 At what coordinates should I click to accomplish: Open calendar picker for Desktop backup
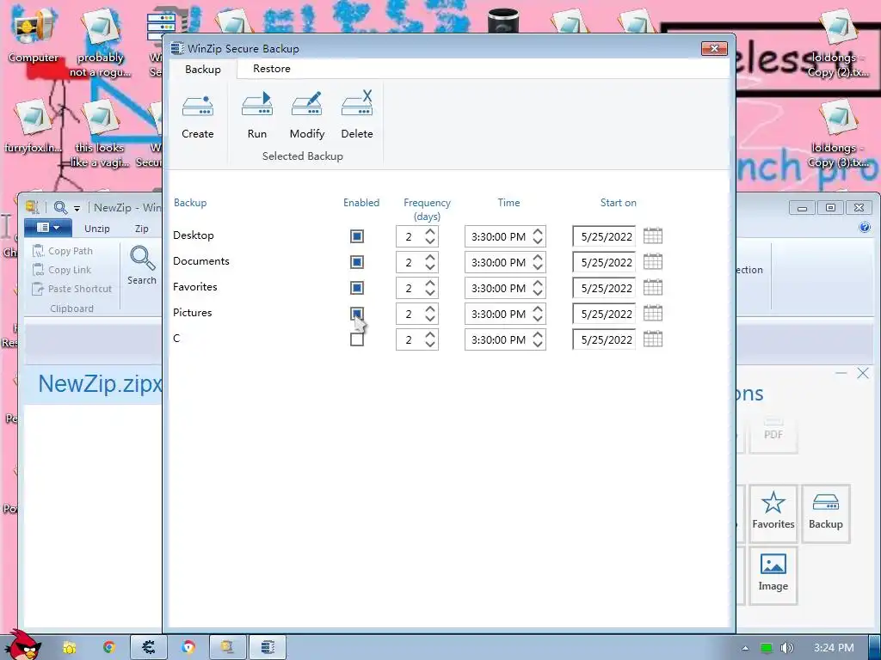[x=653, y=236]
